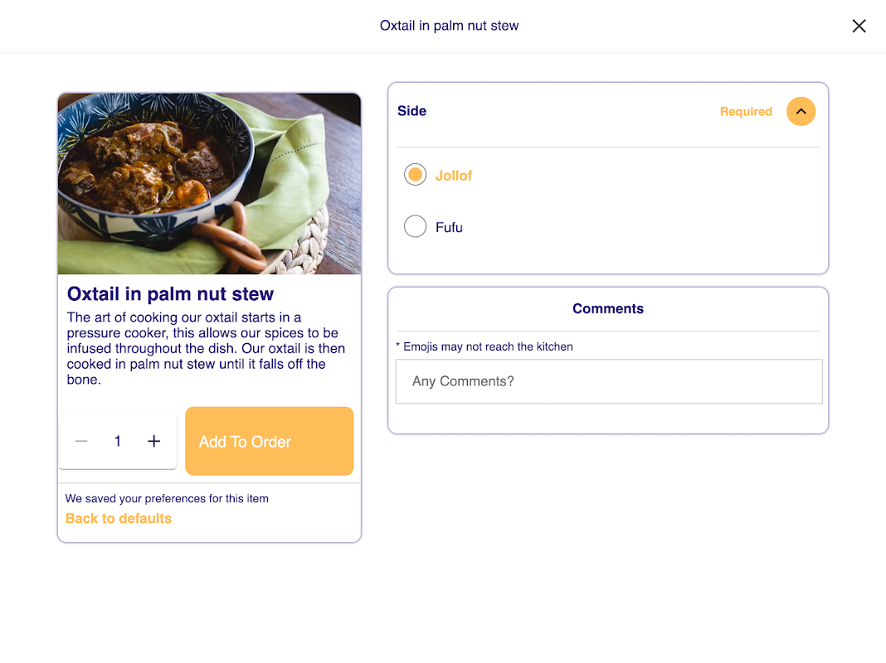Click the Oxtail in palm nut stew heading
Image resolution: width=886 pixels, height=663 pixels.
pos(170,294)
